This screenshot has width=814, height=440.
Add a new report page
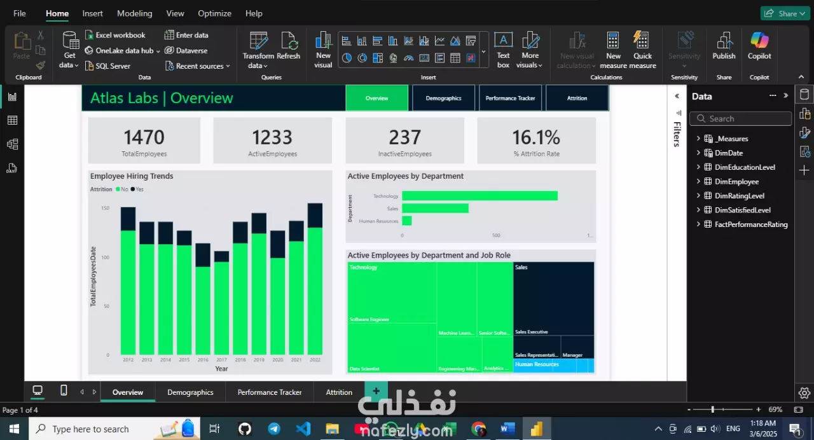(x=376, y=391)
